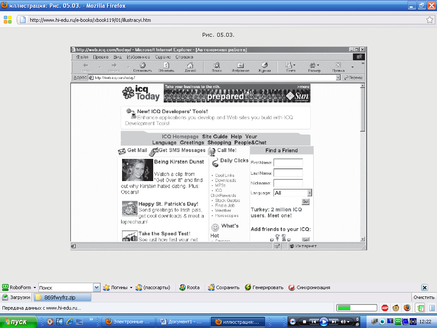Click the Журнал history icon in pictured IE
The height and width of the screenshot is (328, 437).
pyautogui.click(x=264, y=67)
